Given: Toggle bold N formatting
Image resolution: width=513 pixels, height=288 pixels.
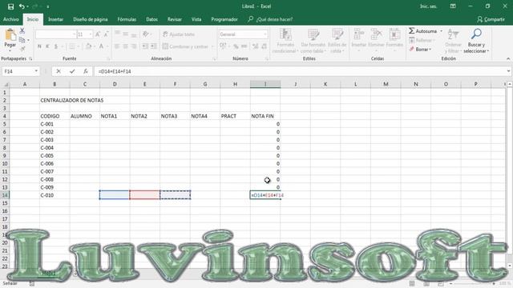Looking at the screenshot, I should click(39, 46).
